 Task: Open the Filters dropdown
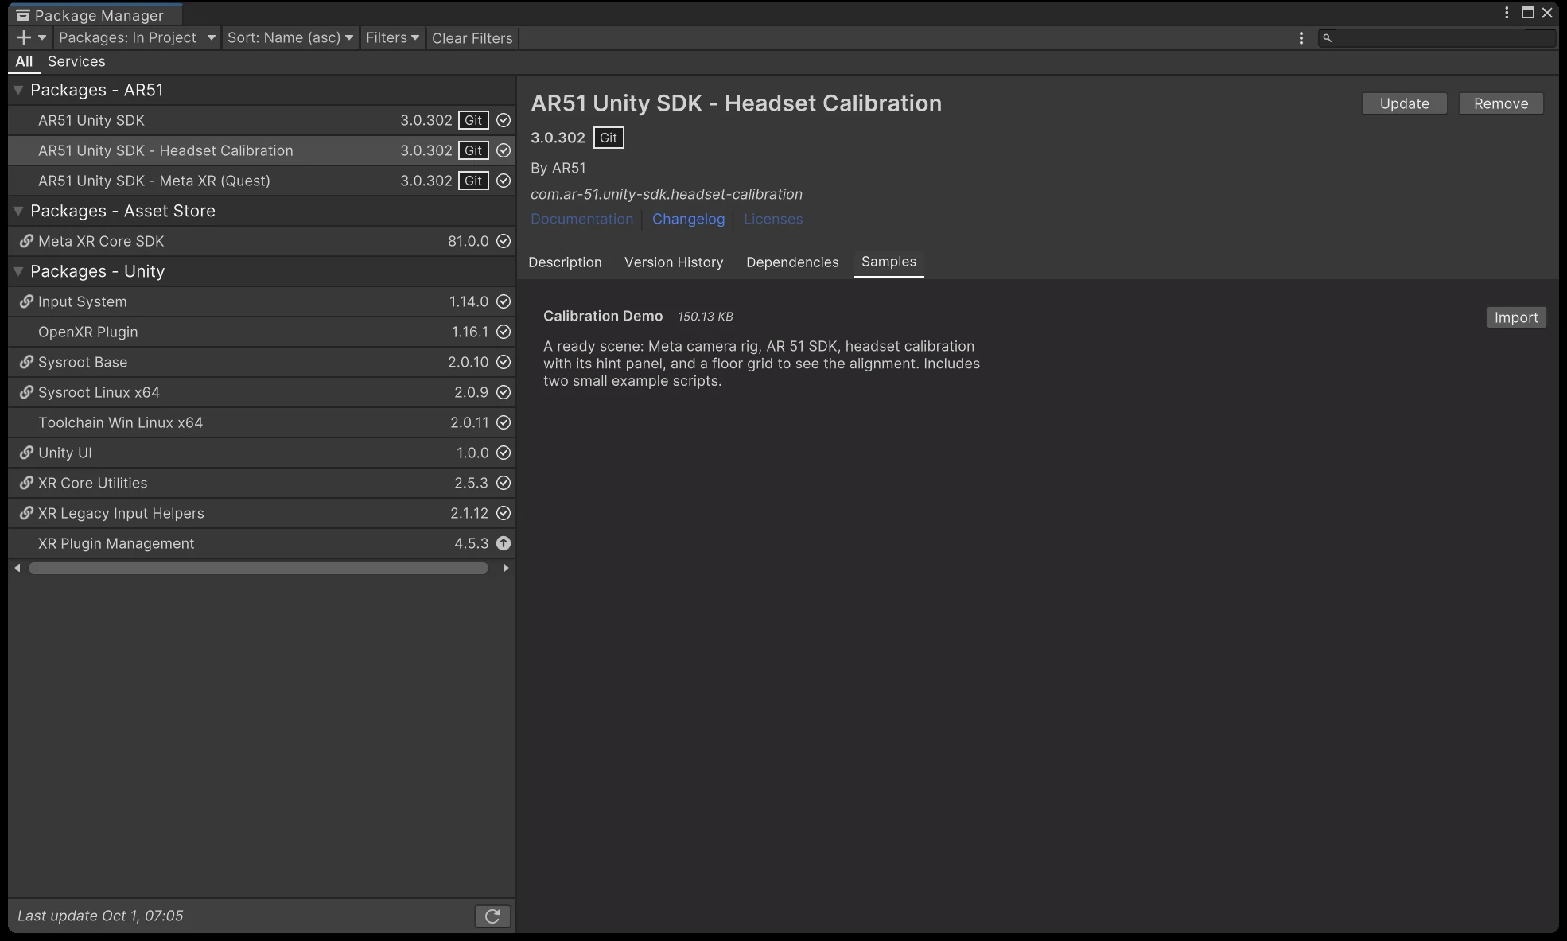point(392,37)
